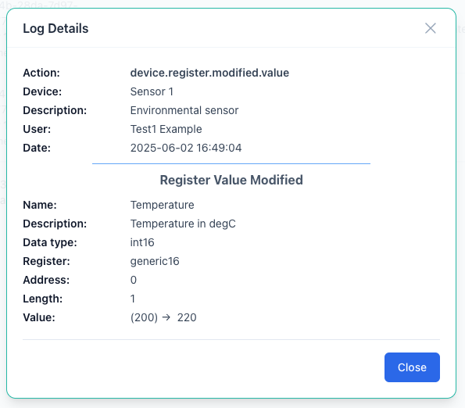Click the register name Temperature
Viewport: 465px width, 408px height.
coord(163,205)
